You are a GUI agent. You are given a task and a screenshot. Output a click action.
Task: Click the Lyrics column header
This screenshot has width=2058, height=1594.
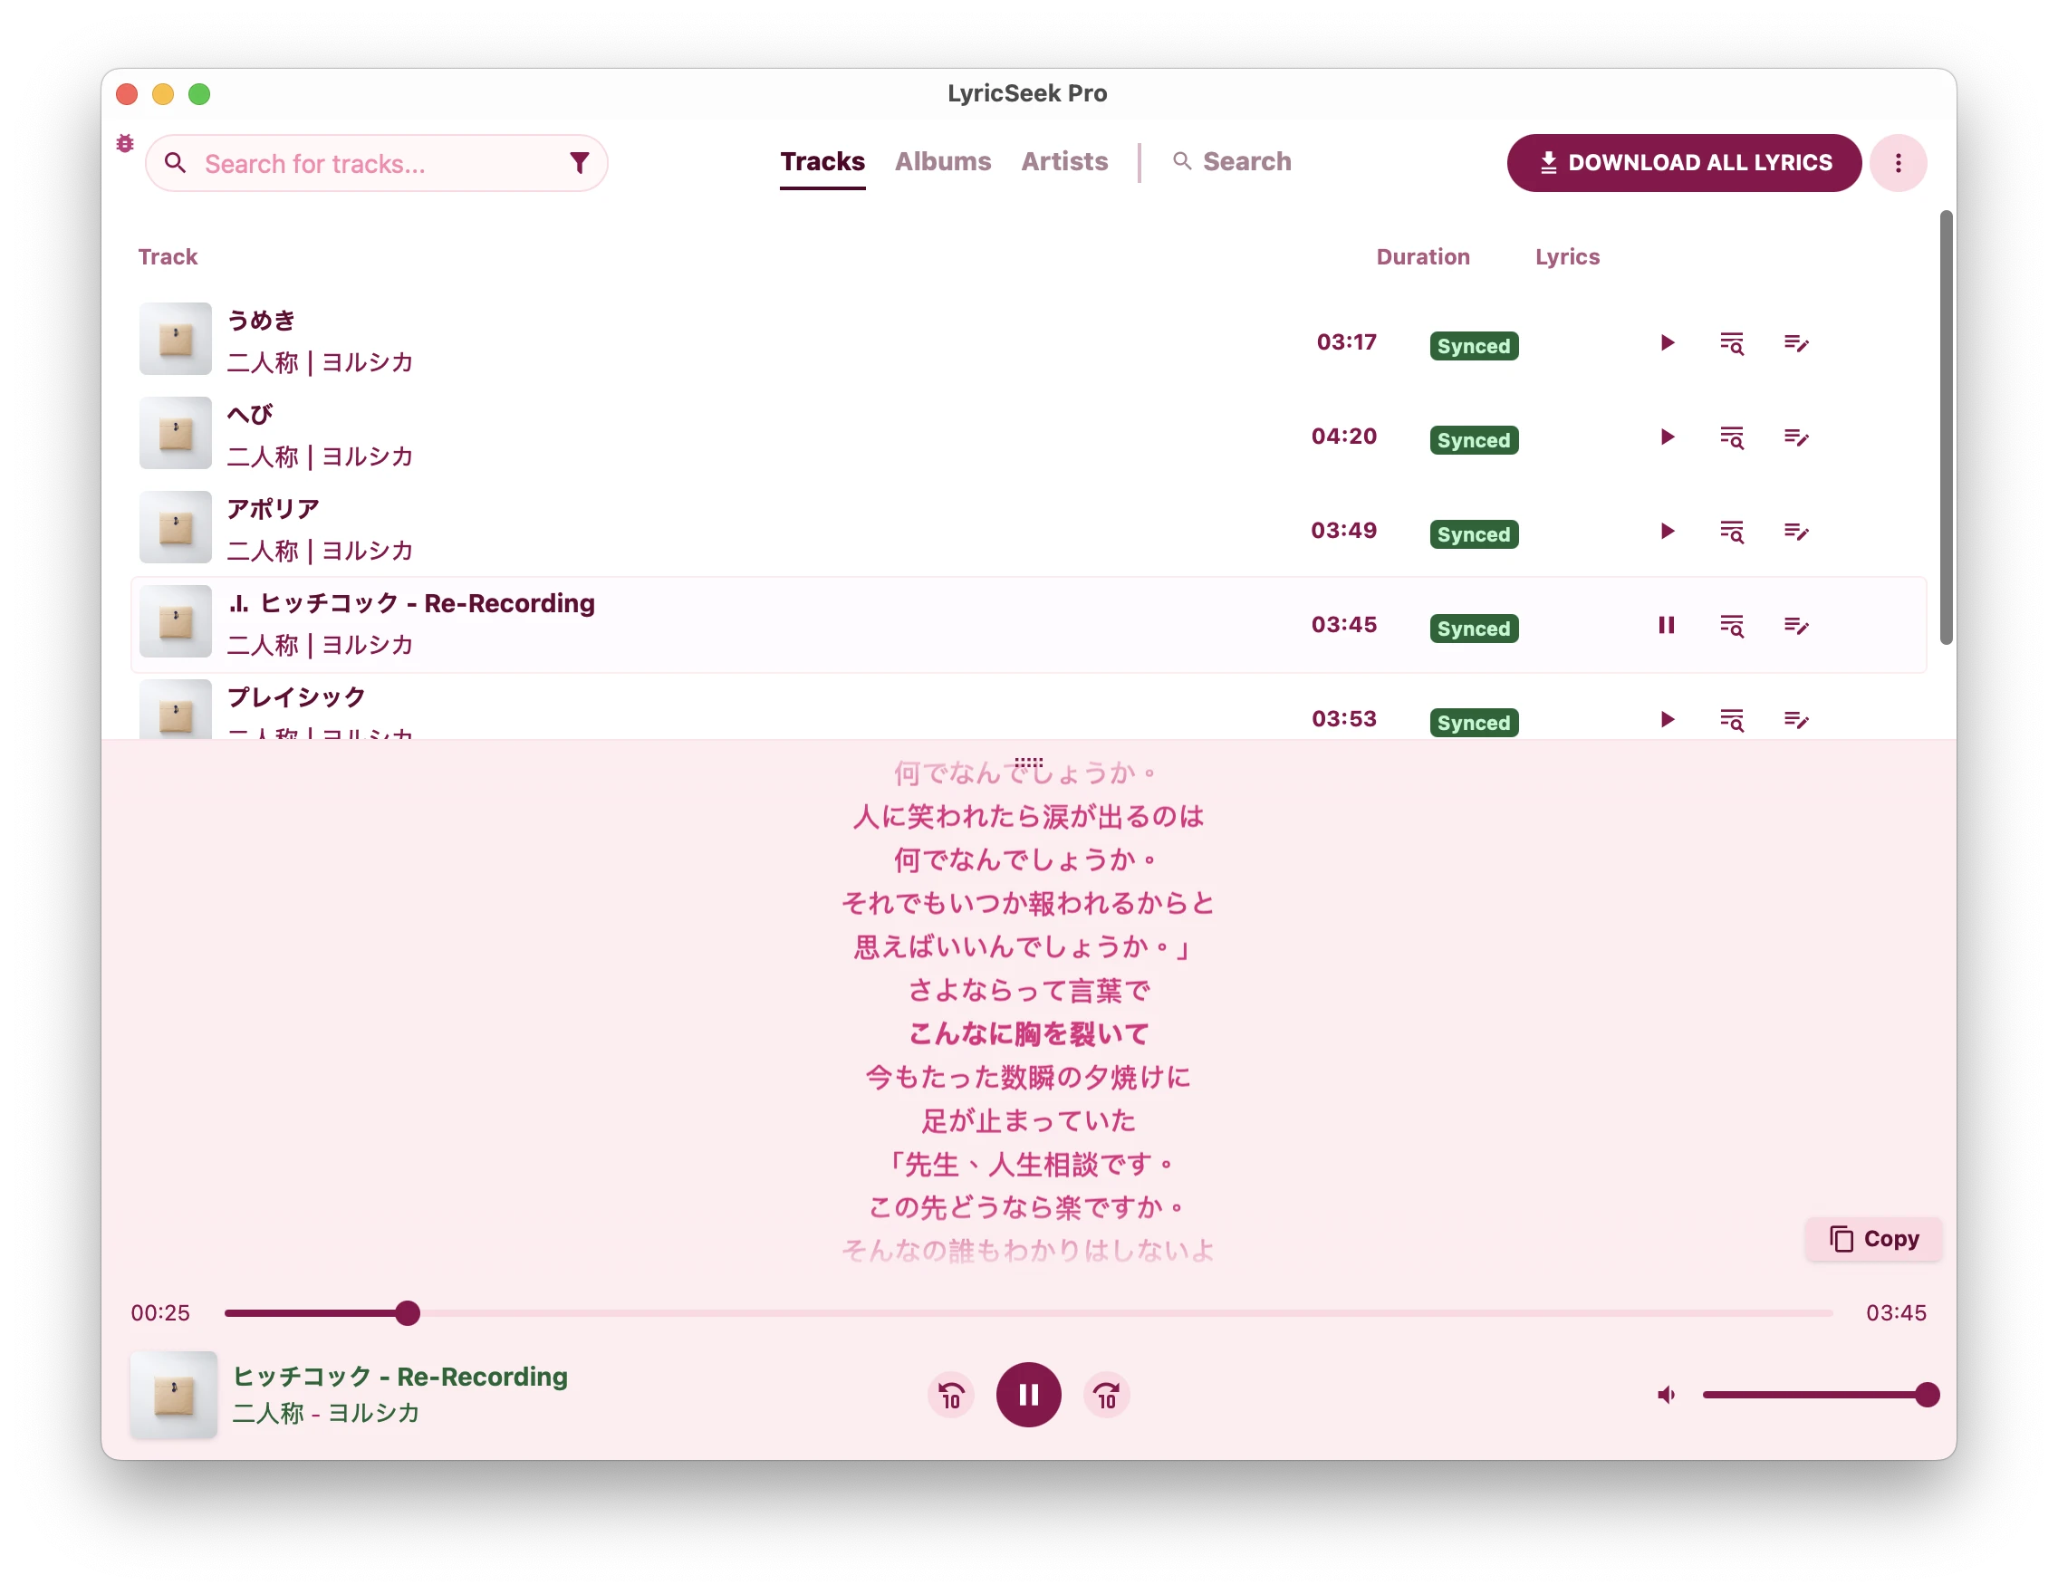tap(1567, 257)
